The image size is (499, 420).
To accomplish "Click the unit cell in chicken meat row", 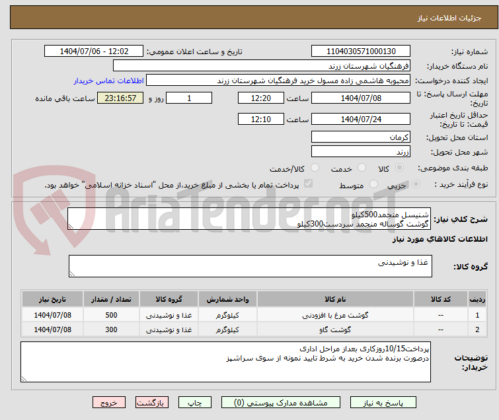I will pyautogui.click(x=227, y=315).
